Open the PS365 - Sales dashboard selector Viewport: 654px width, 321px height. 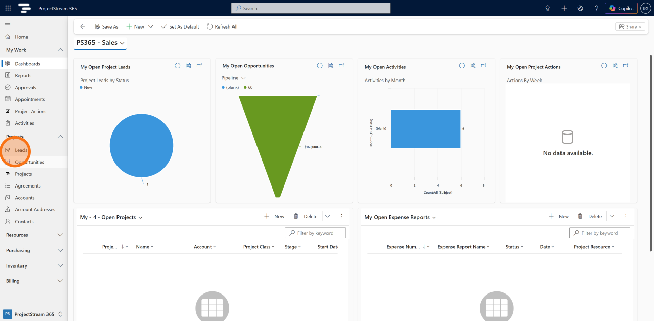[101, 43]
